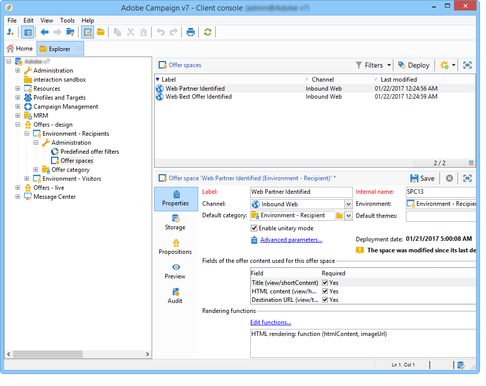Go forward with the right arrow icon
The height and width of the screenshot is (386, 486).
[58, 32]
